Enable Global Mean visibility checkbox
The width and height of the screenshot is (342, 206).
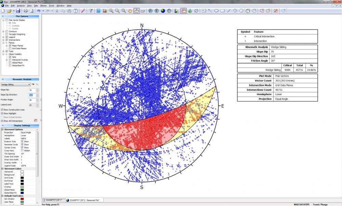tap(10, 63)
